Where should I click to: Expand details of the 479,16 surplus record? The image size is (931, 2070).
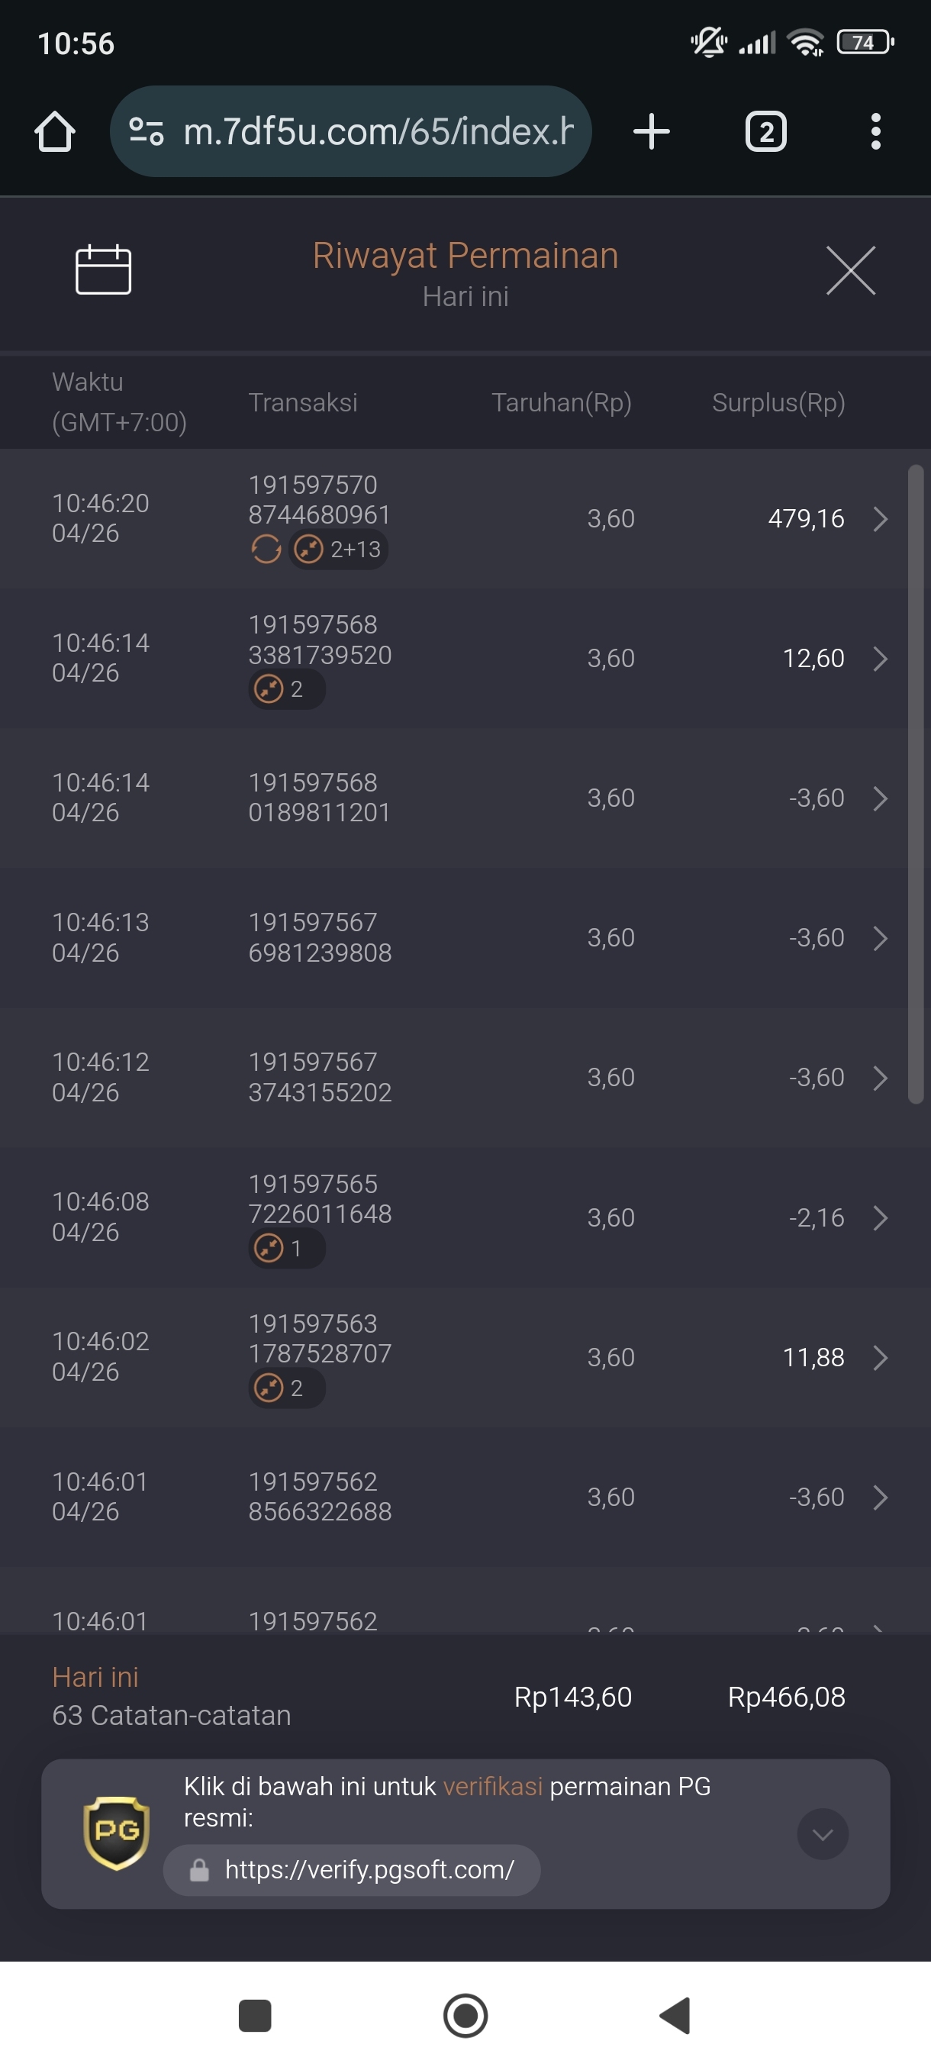[881, 518]
